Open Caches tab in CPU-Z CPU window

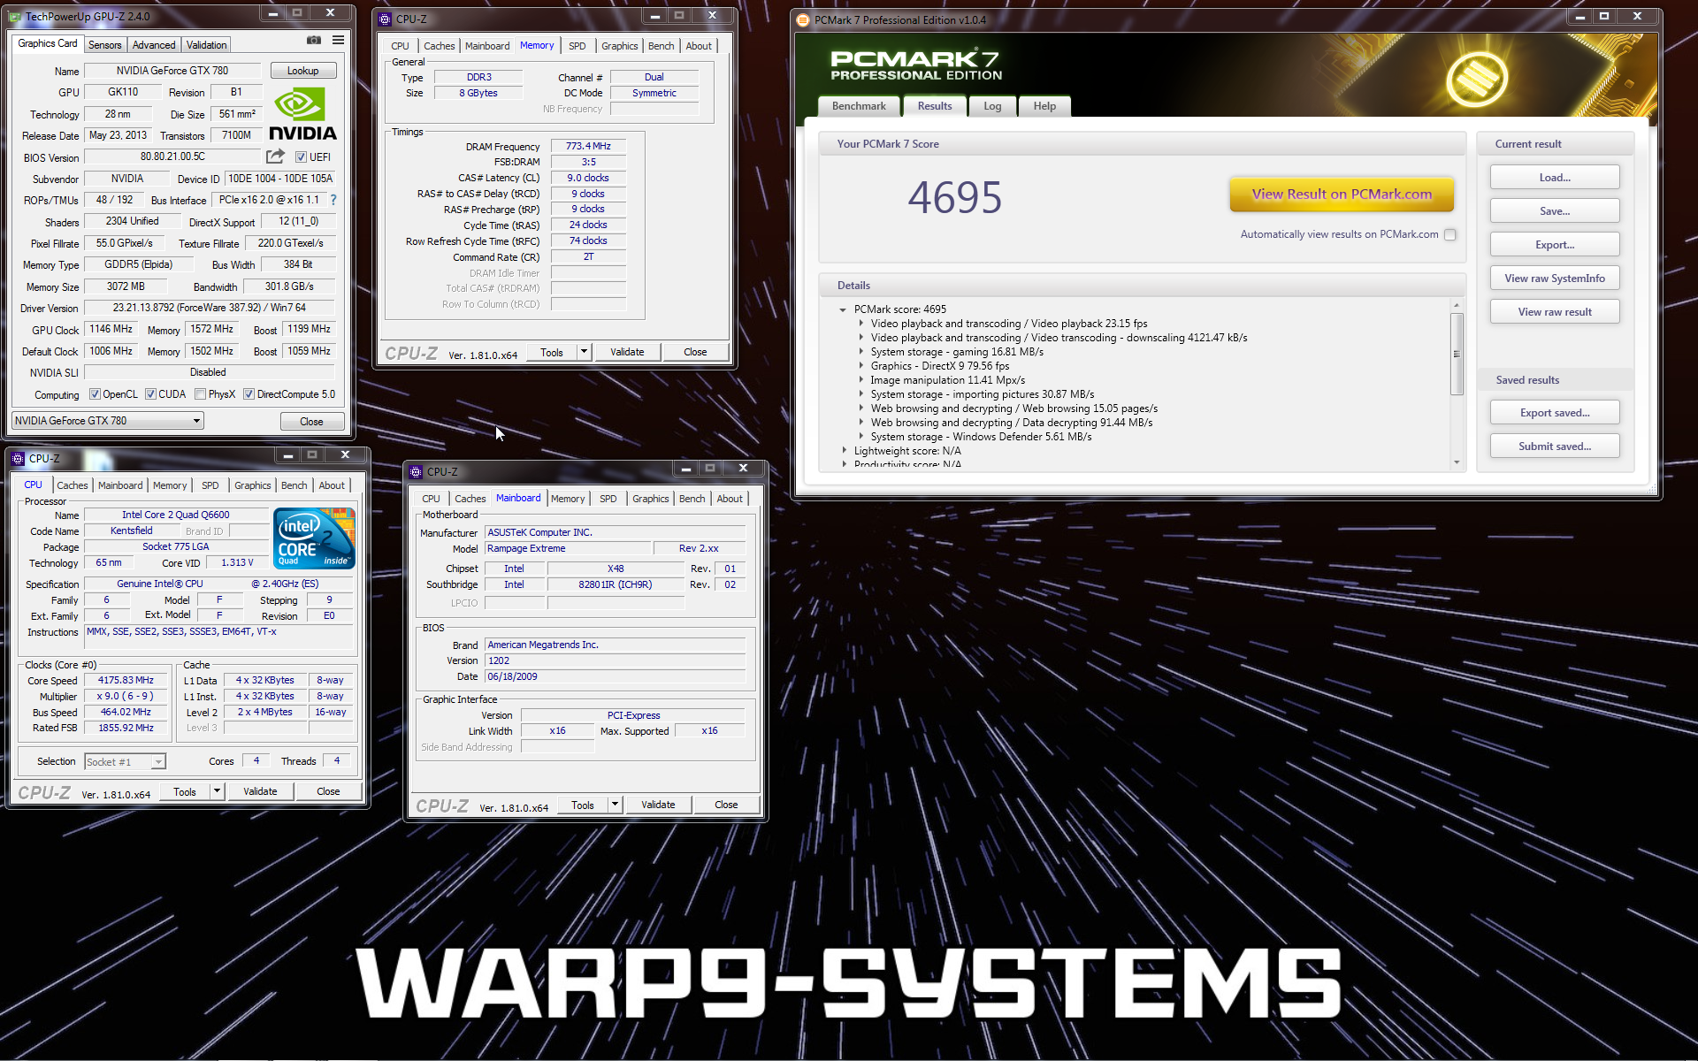point(73,485)
